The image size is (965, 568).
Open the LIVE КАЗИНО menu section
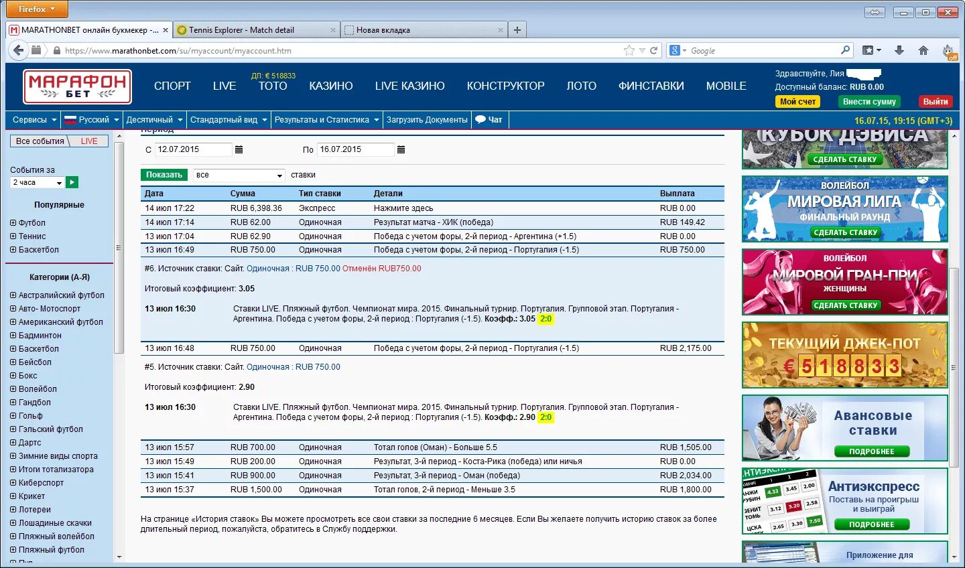[409, 86]
